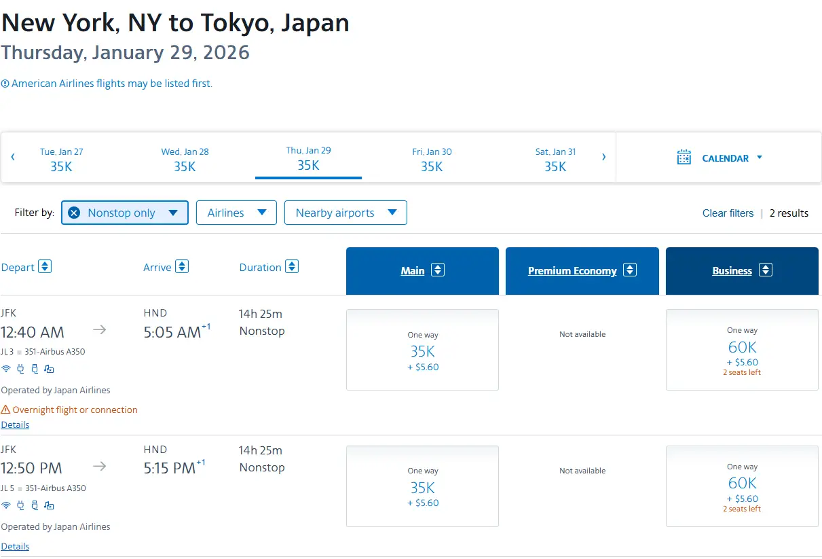
Task: Click the previous dates left arrow
Action: [13, 158]
